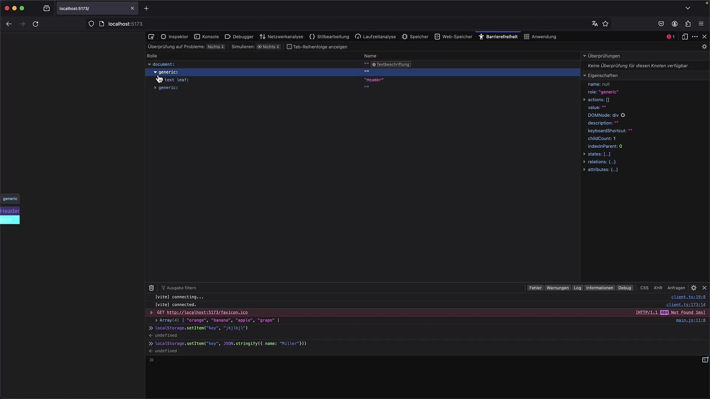This screenshot has width=710, height=399.
Task: Toggle responsive design mode icon
Action: click(685, 37)
